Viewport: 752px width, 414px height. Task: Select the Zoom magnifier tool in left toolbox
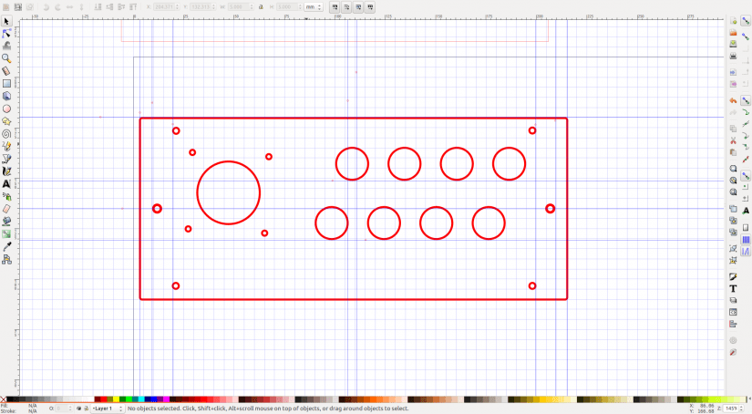coord(6,58)
